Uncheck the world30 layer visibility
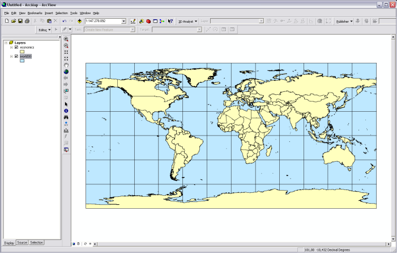397x253 pixels. (16, 56)
